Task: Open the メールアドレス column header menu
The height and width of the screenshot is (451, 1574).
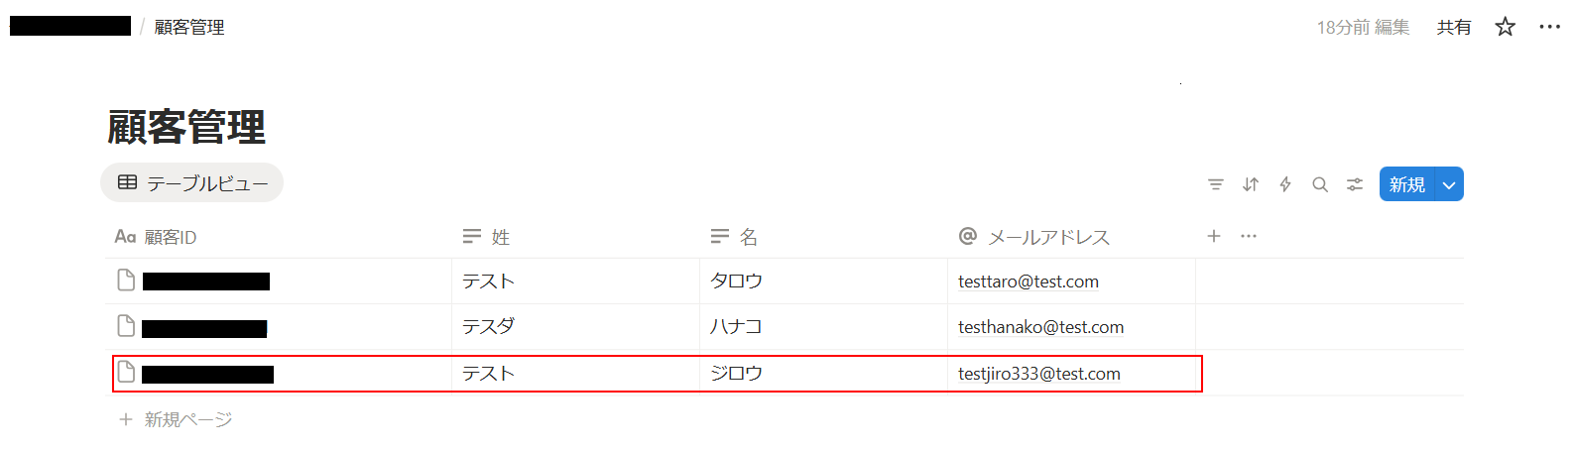Action: 1047,237
